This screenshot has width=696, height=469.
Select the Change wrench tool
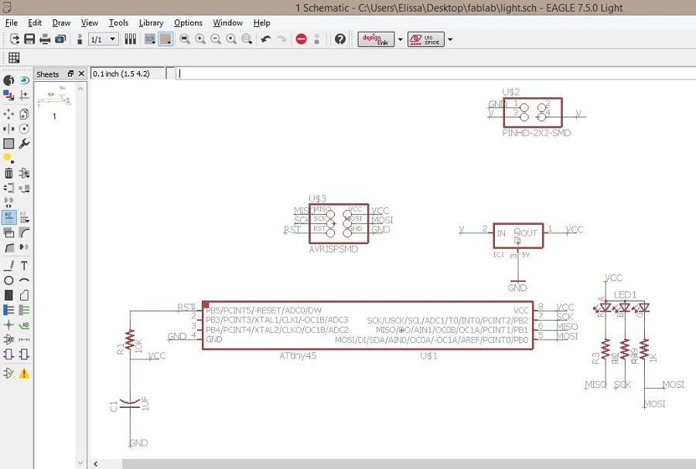click(24, 144)
